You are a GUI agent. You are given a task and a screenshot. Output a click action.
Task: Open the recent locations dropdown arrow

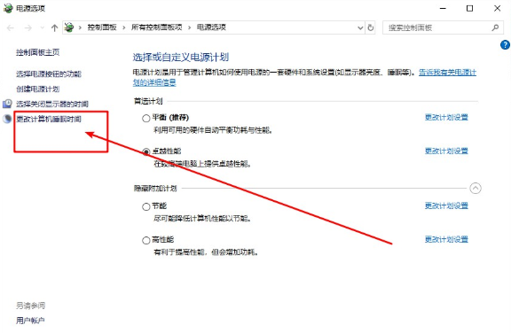pos(42,28)
